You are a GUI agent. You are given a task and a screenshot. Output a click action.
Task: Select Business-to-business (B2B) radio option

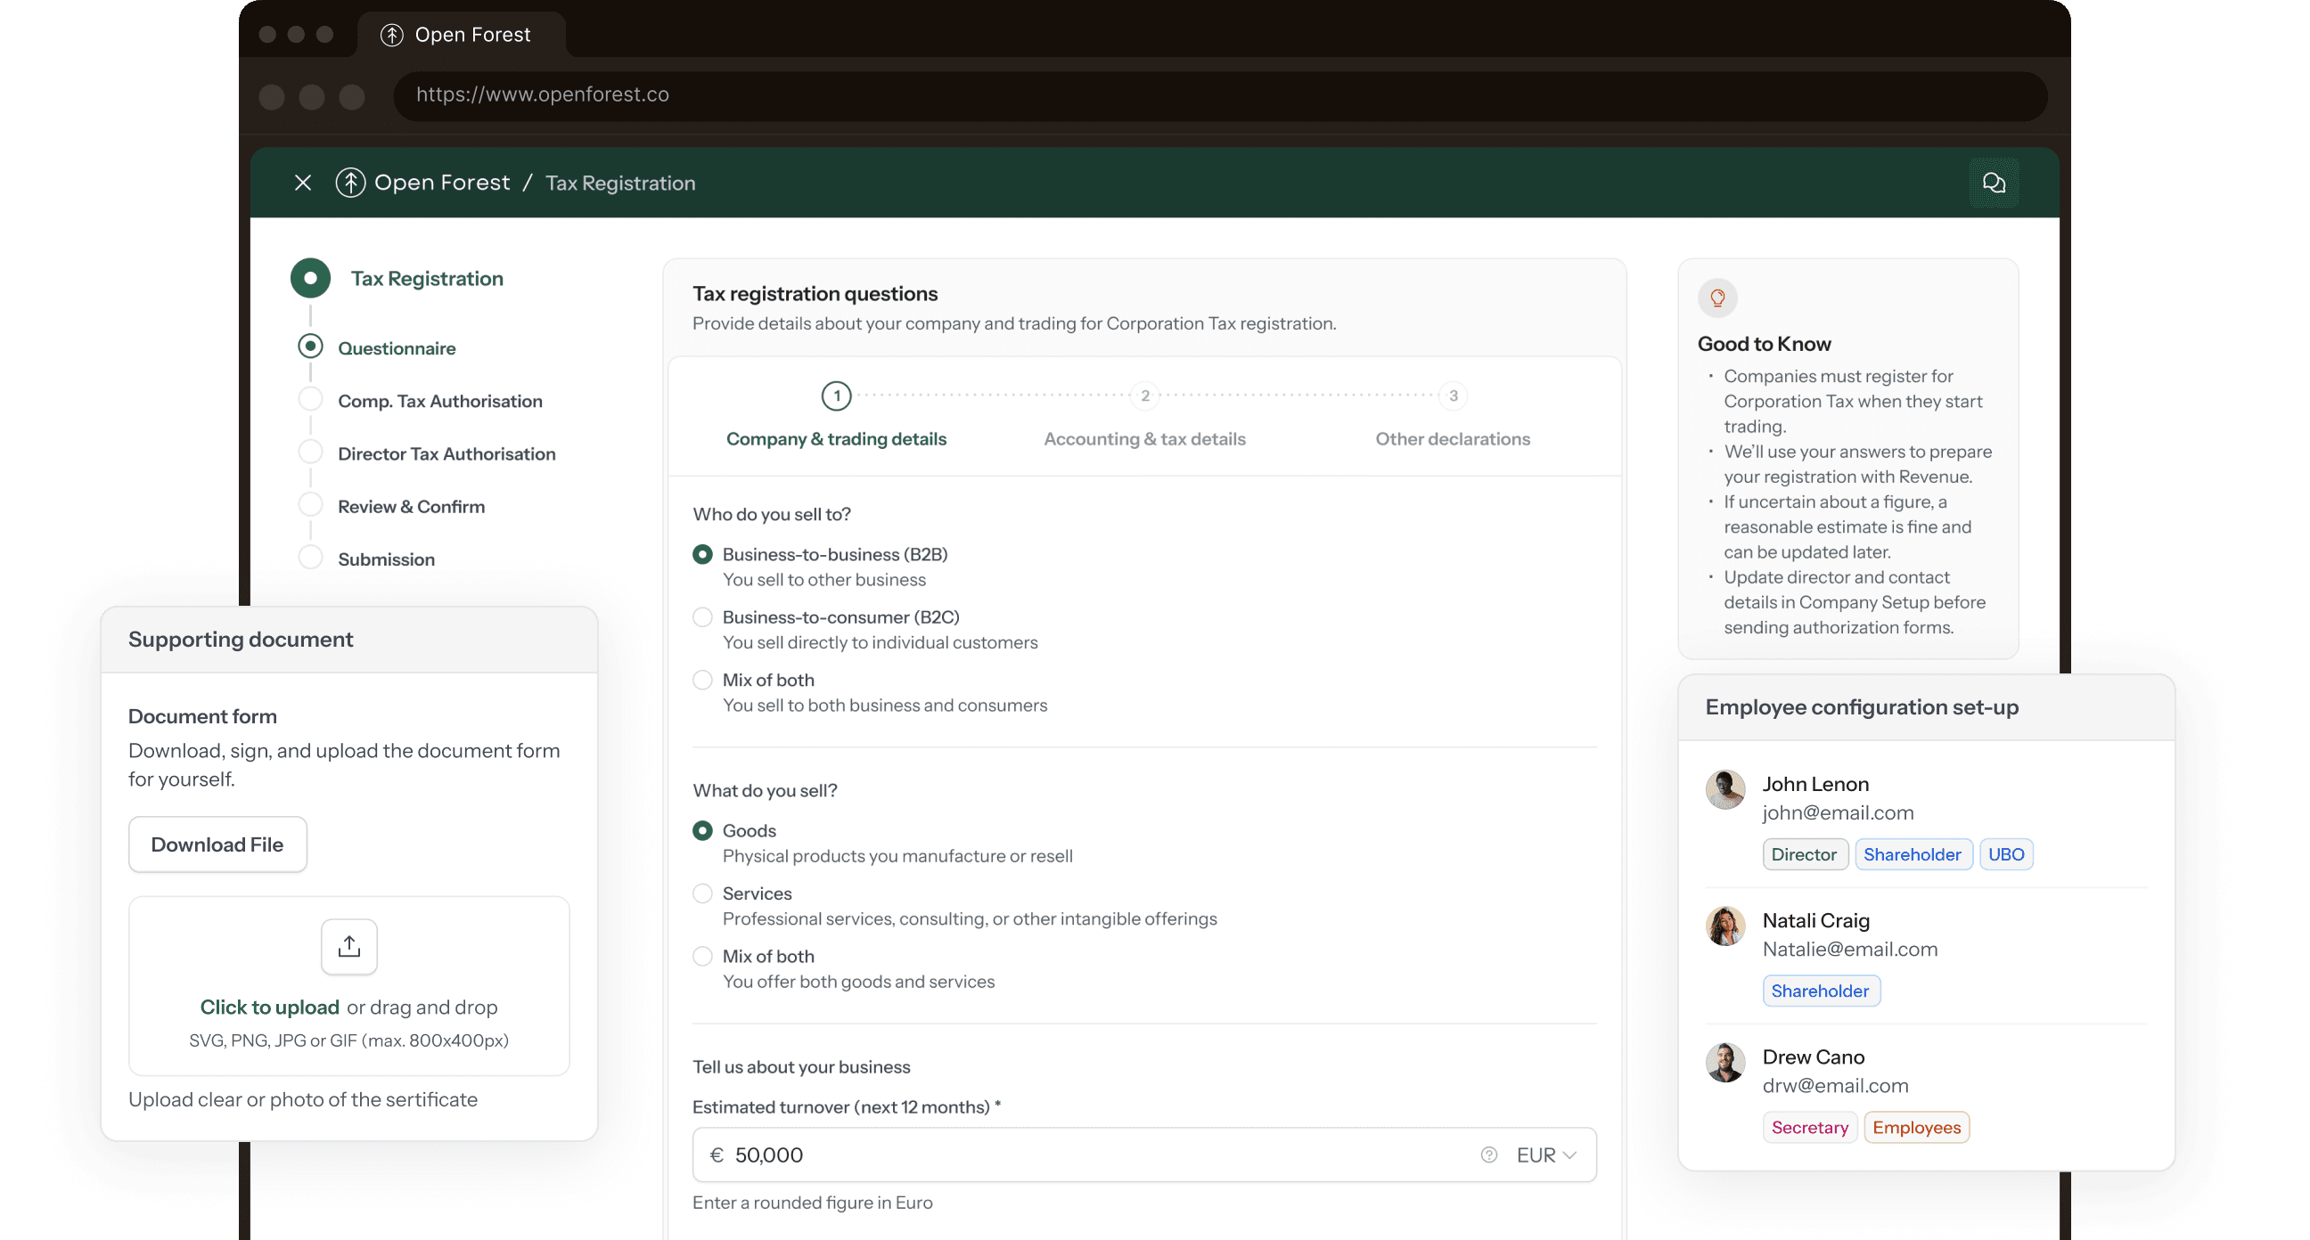coord(702,554)
